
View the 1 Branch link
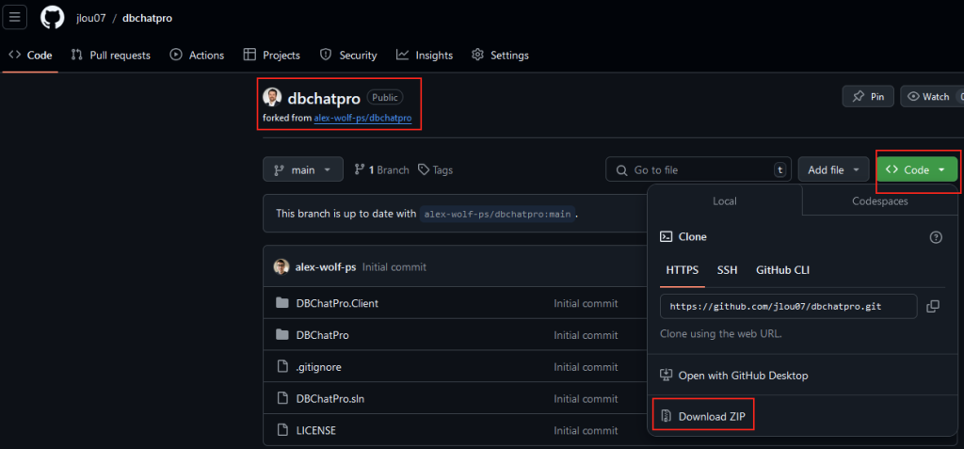pyautogui.click(x=382, y=170)
